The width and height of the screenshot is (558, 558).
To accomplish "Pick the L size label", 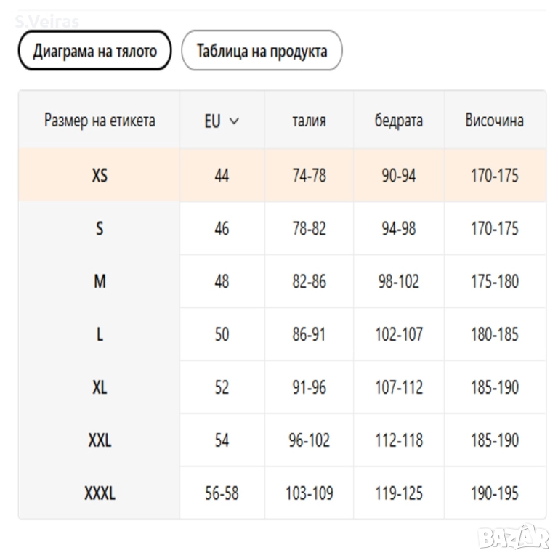I will 100,334.
